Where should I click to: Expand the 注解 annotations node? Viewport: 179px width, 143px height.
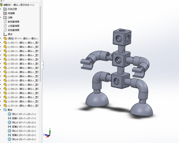click(0, 18)
